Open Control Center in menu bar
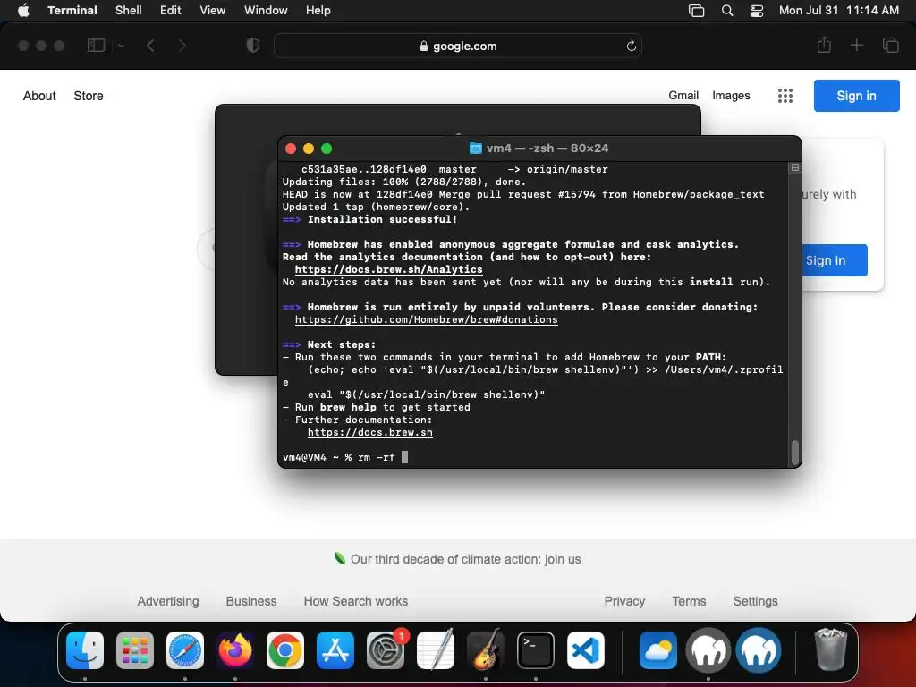 tap(757, 10)
